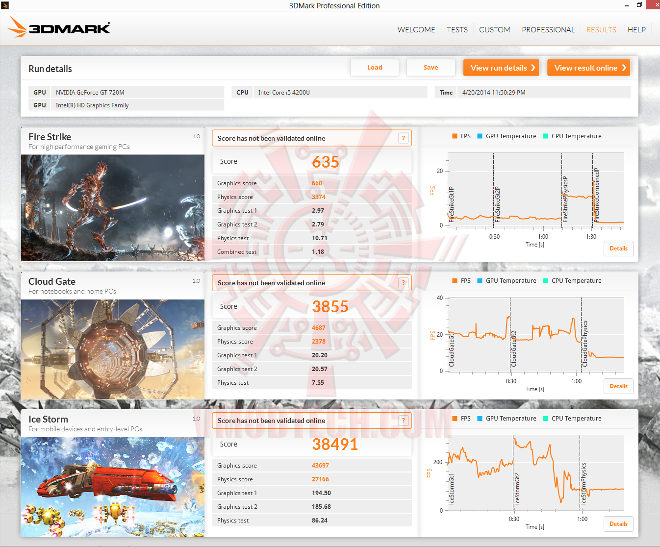Click the Ice Storm heading
The width and height of the screenshot is (660, 547).
(x=48, y=420)
